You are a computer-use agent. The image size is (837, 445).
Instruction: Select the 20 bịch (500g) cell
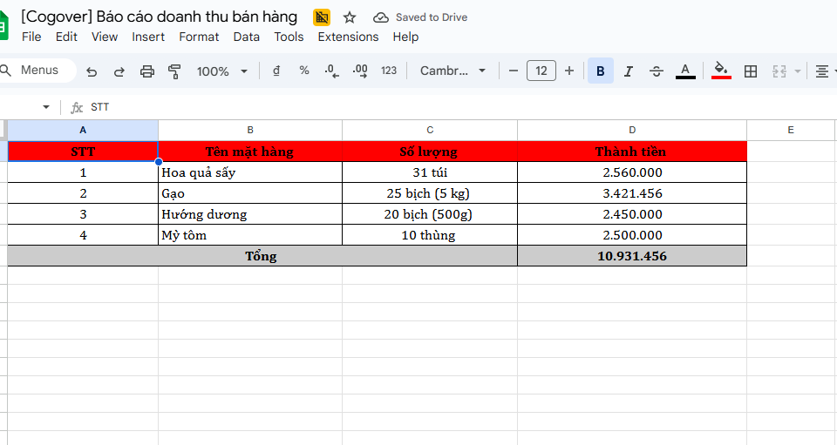point(430,213)
